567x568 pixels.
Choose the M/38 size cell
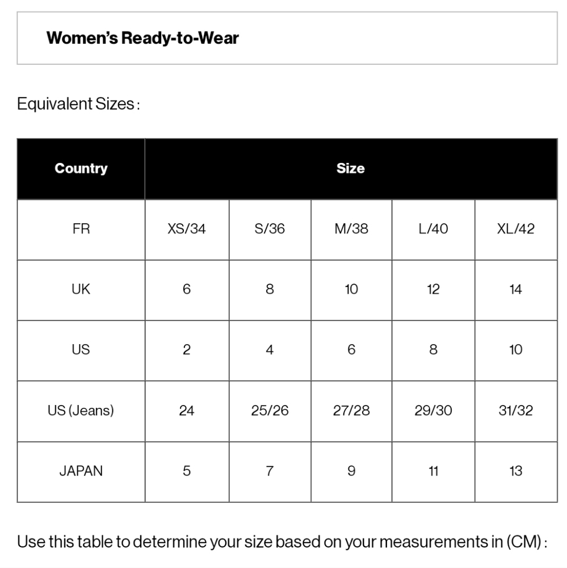pyautogui.click(x=351, y=229)
